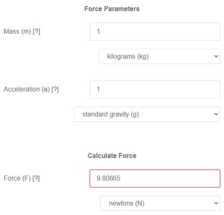This screenshot has width=224, height=215.
Task: Open the Mass help [?] link
Action: pyautogui.click(x=36, y=31)
